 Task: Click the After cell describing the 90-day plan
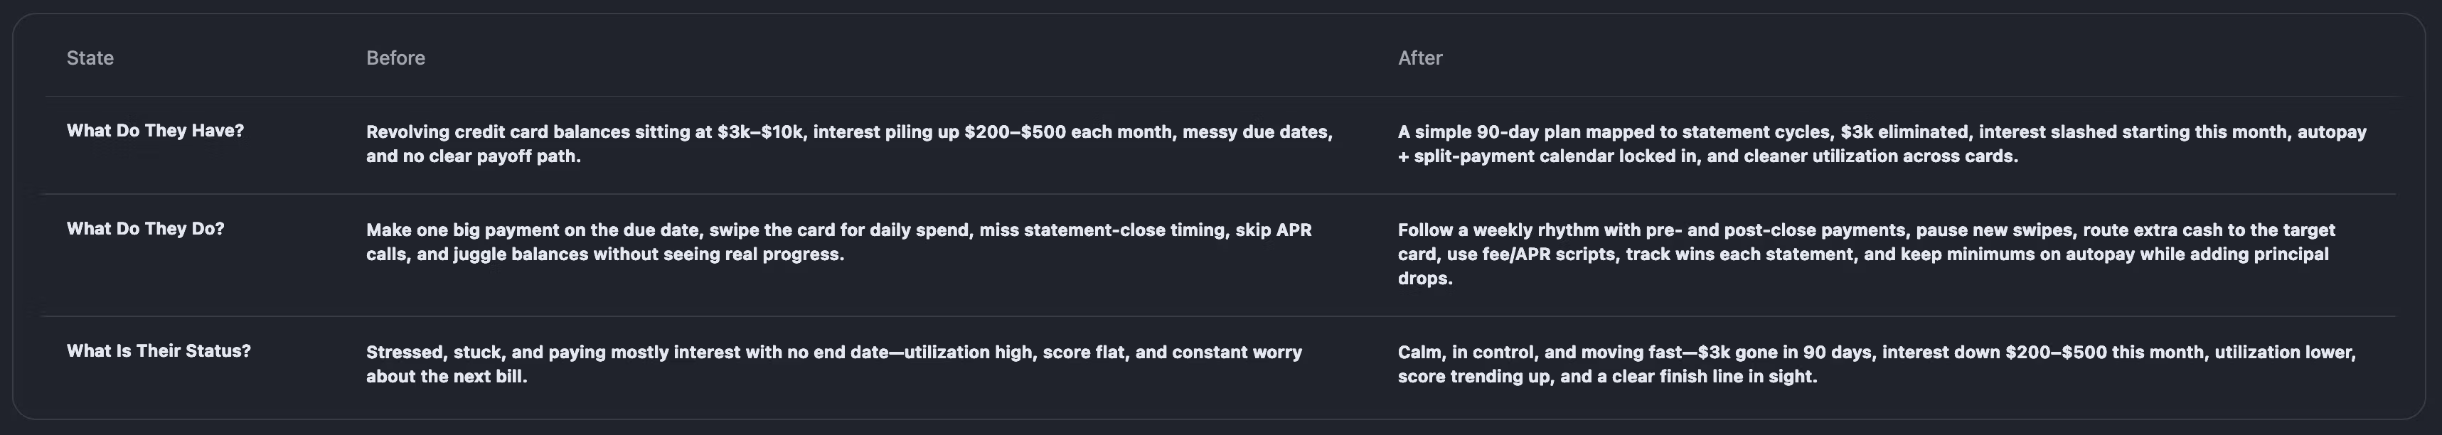tap(1882, 144)
